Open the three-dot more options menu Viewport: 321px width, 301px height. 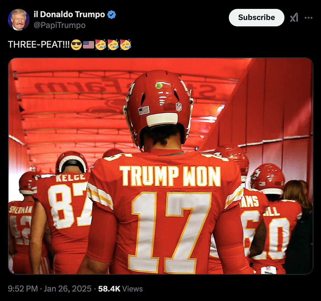(x=309, y=17)
